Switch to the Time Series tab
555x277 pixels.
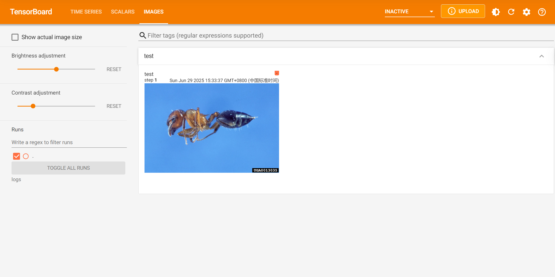86,12
